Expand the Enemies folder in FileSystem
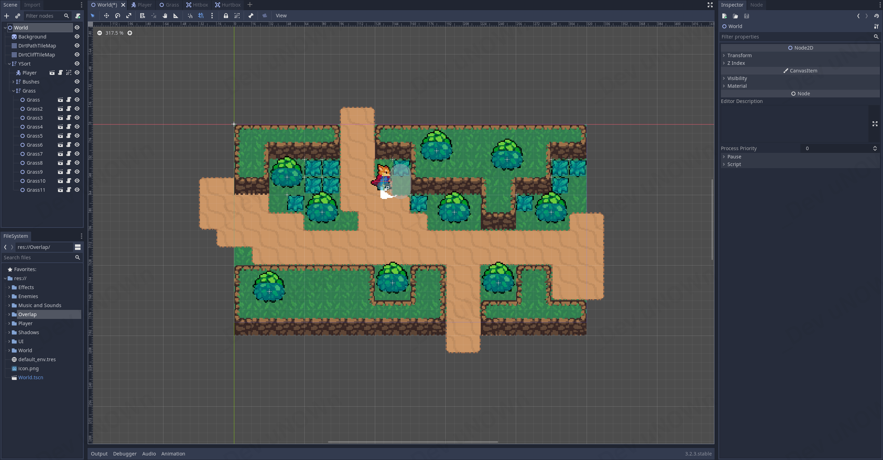This screenshot has width=883, height=460. point(9,296)
